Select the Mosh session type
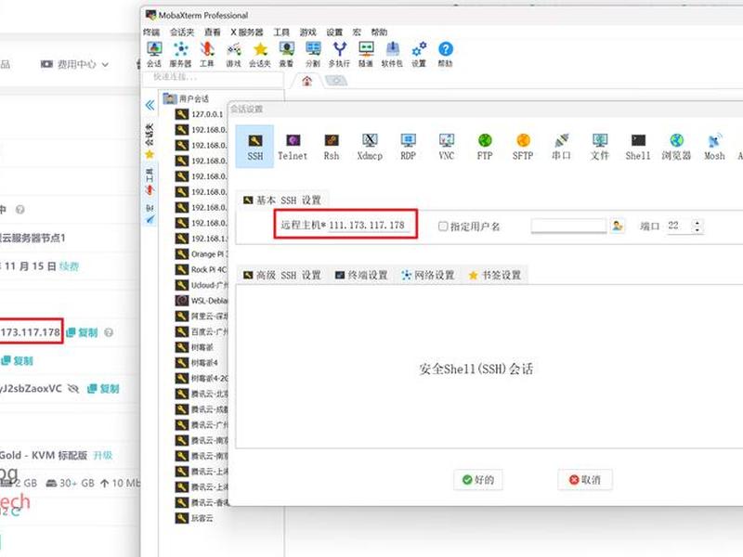The image size is (743, 557). [714, 147]
